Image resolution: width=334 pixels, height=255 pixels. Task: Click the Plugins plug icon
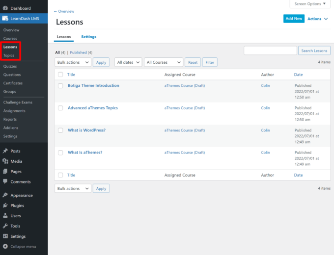coord(5,205)
